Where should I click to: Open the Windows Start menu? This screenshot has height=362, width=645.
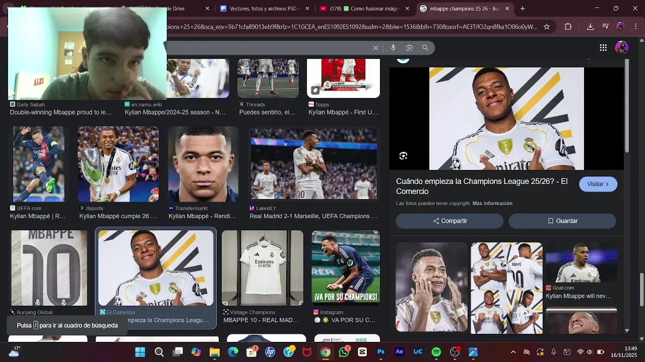point(140,352)
